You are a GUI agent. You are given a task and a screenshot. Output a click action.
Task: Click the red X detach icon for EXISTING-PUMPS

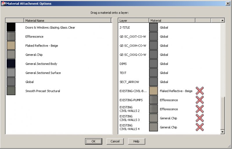200,100
